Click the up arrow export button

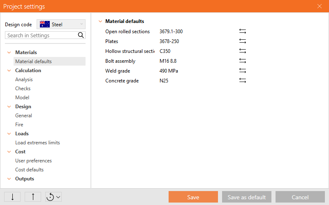[33, 197]
